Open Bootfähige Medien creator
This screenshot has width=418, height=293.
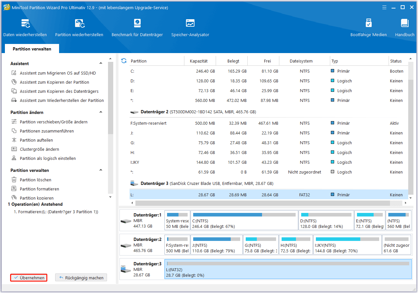click(368, 28)
